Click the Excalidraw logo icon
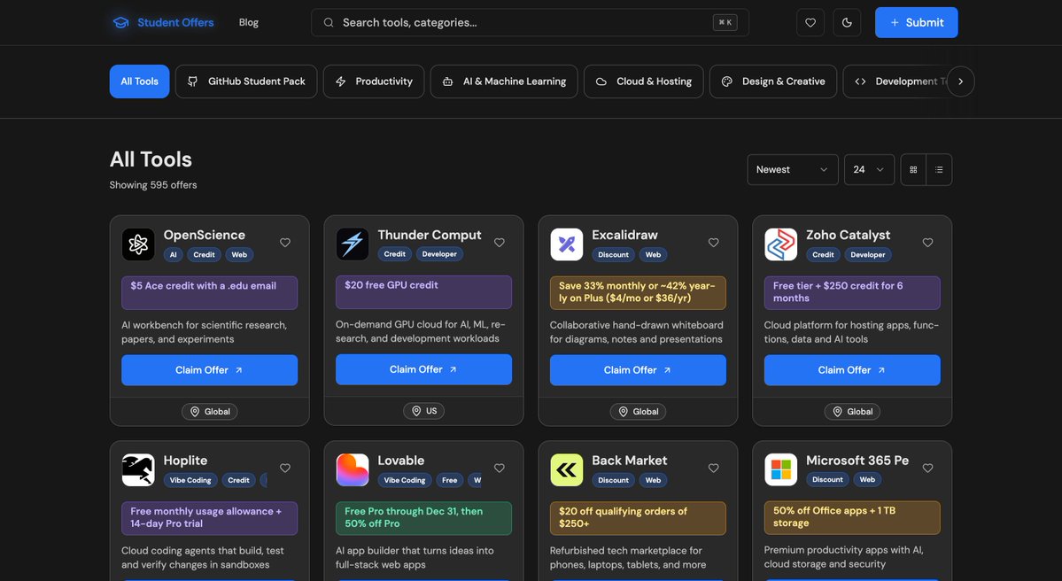 click(567, 244)
